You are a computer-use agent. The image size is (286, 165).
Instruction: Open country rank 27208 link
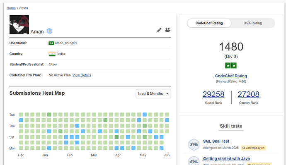(x=248, y=94)
